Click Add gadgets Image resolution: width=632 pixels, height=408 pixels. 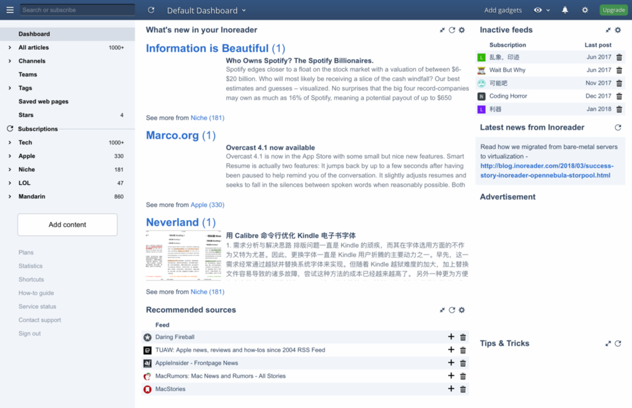pos(502,10)
